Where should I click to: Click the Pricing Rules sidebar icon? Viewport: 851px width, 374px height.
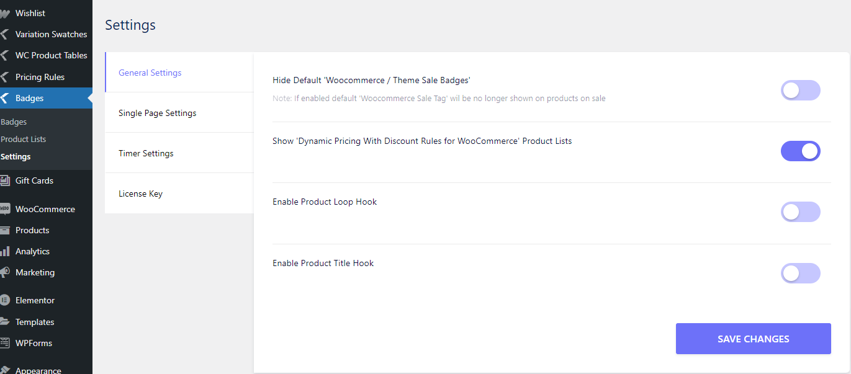(x=5, y=77)
